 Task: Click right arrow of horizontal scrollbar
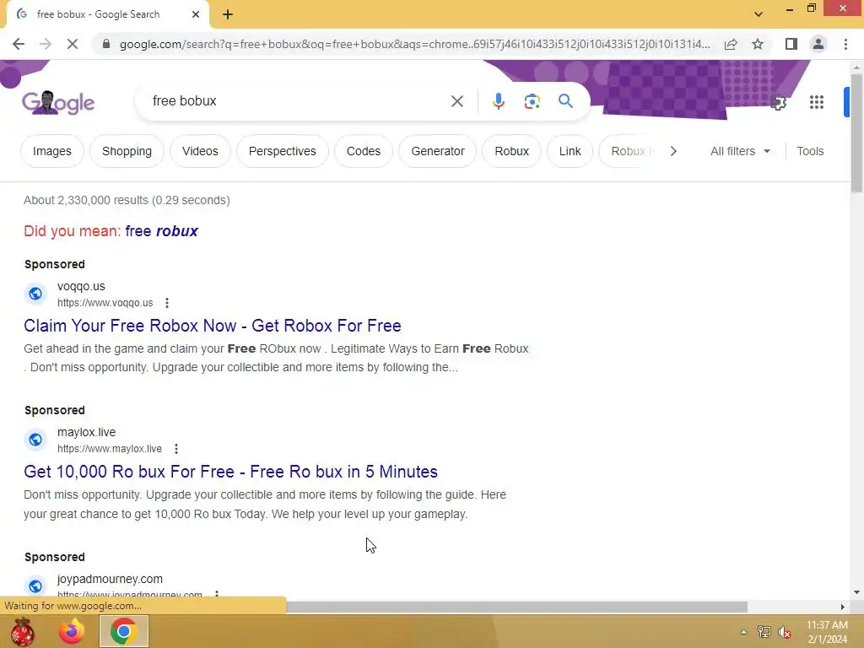pos(843,607)
